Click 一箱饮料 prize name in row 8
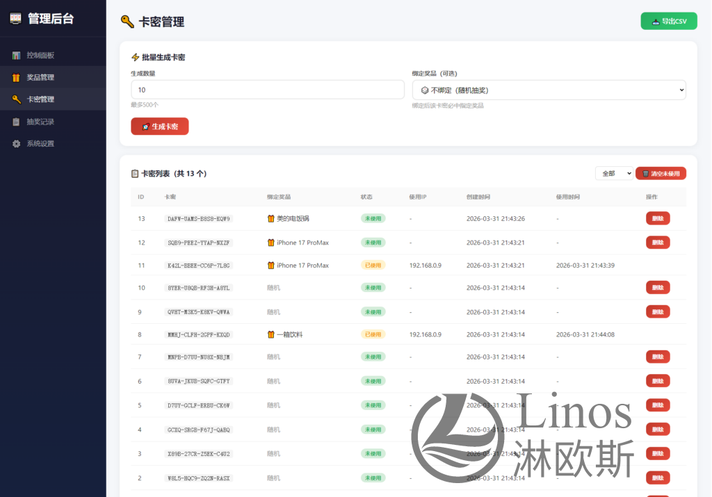The height and width of the screenshot is (497, 712). click(290, 334)
